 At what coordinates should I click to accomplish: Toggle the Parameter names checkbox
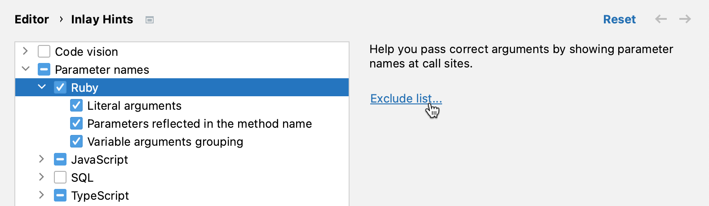point(44,70)
